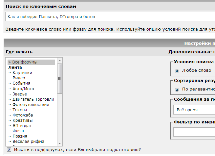
Task: Choose 'Фотопутешествия' from forum list
Action: tap(31, 105)
